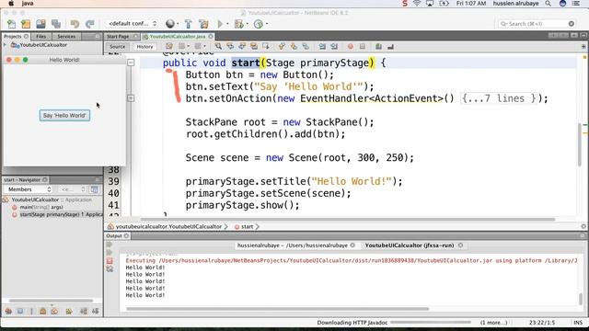Click the Shift Line Left icon

tap(322, 47)
